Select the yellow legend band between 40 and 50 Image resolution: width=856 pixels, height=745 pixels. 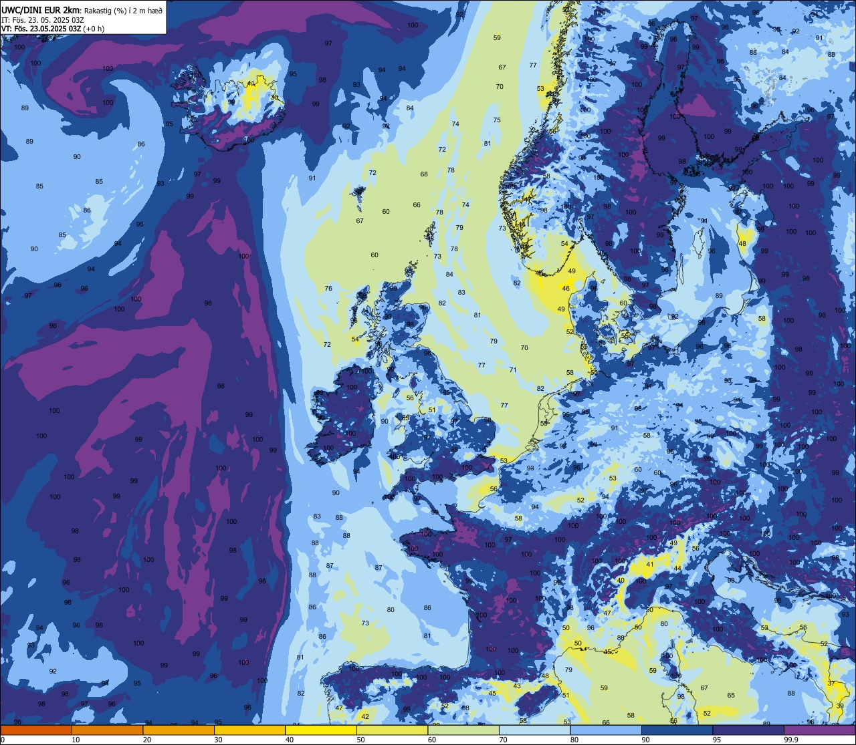[x=321, y=730]
